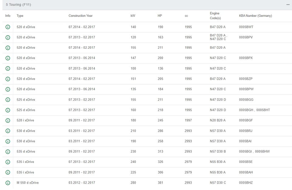
Task: Click KBA number 0005BAI
Action: 245,141
